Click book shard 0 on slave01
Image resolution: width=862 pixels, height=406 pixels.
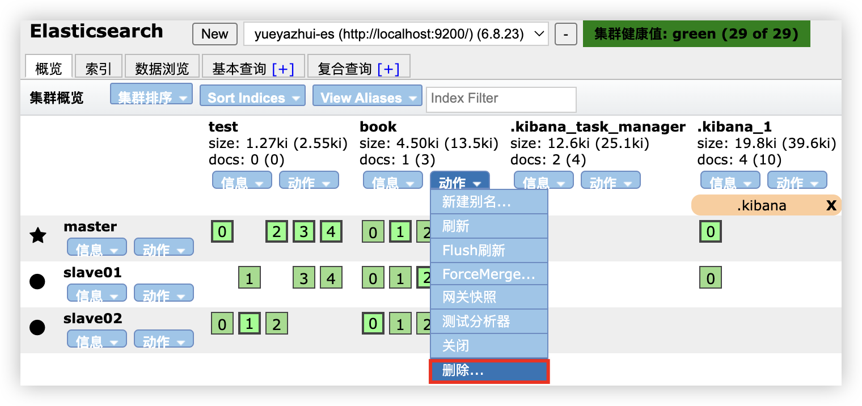click(373, 278)
